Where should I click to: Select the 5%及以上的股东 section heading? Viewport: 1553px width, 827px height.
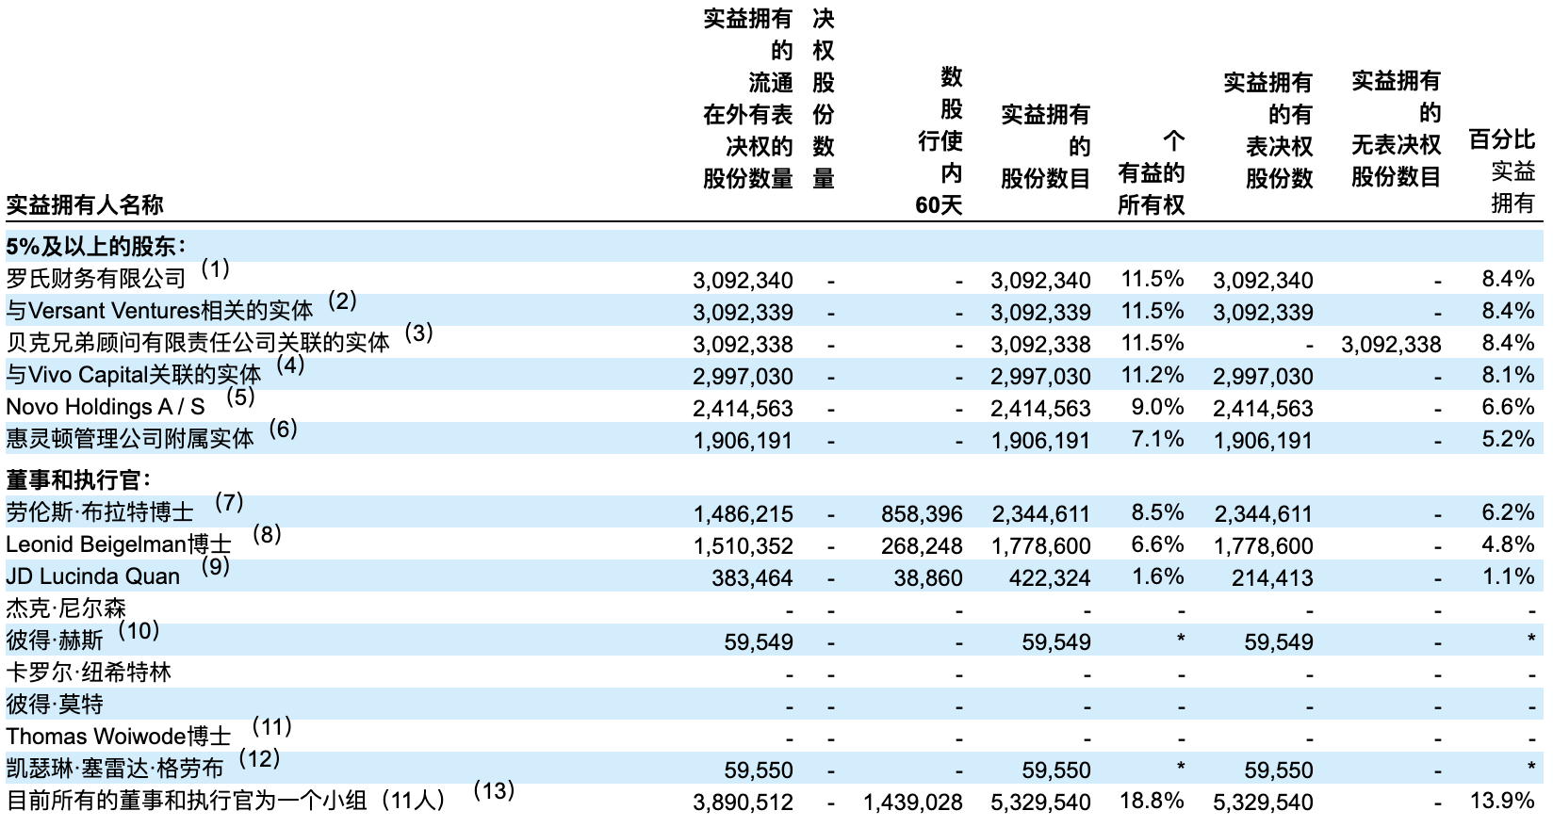coord(97,247)
